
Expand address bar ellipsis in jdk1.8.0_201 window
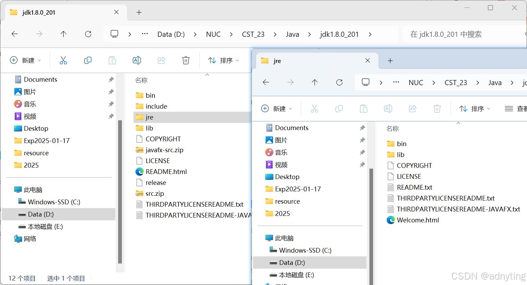pyautogui.click(x=145, y=34)
